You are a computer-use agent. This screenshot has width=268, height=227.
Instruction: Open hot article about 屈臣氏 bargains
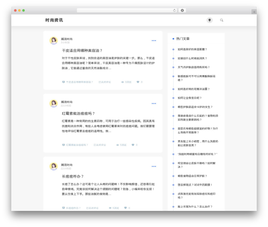[x=198, y=130]
